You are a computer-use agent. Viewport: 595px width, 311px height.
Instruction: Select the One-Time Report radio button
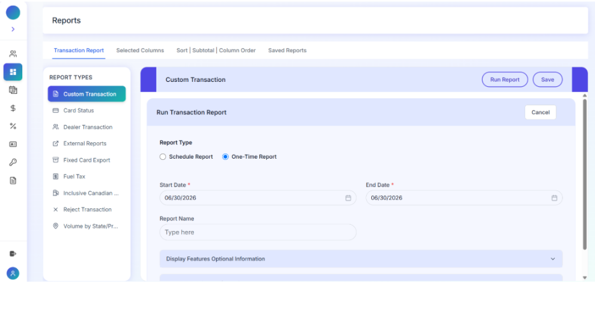[226, 157]
